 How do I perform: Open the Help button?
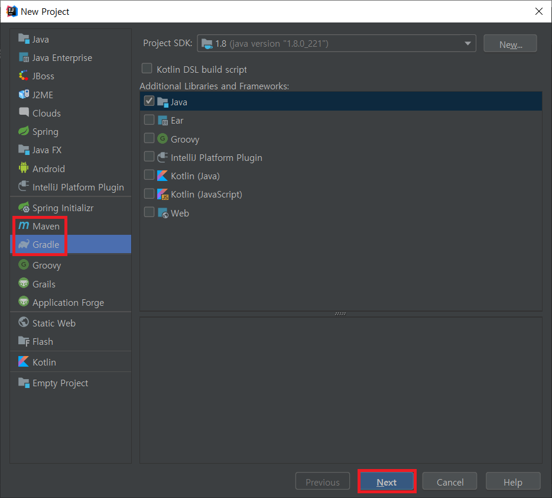(x=513, y=481)
